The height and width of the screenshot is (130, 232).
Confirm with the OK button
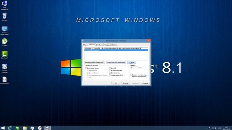click(x=116, y=83)
